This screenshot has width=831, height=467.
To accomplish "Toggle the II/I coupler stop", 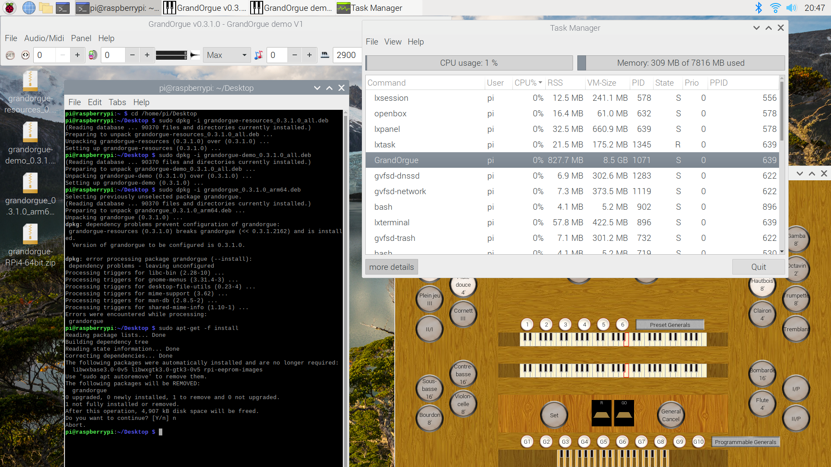I will [x=429, y=329].
